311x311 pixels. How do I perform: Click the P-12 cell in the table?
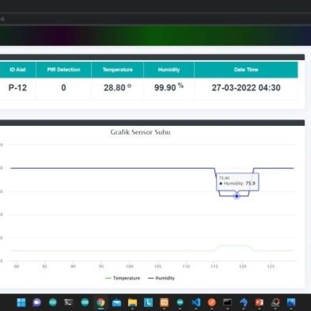(17, 88)
